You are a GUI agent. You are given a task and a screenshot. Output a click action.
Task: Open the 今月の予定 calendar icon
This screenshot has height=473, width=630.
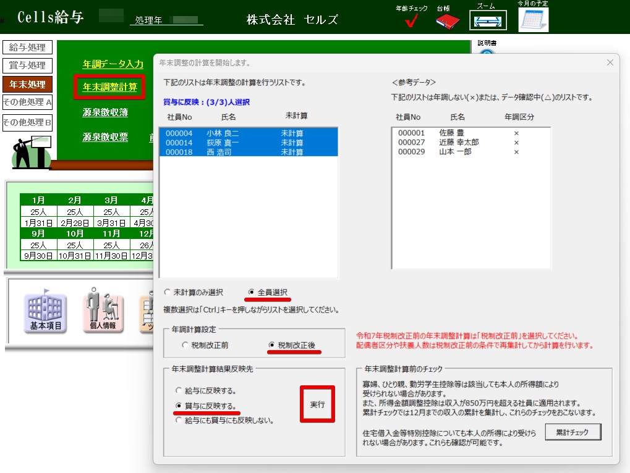click(533, 21)
